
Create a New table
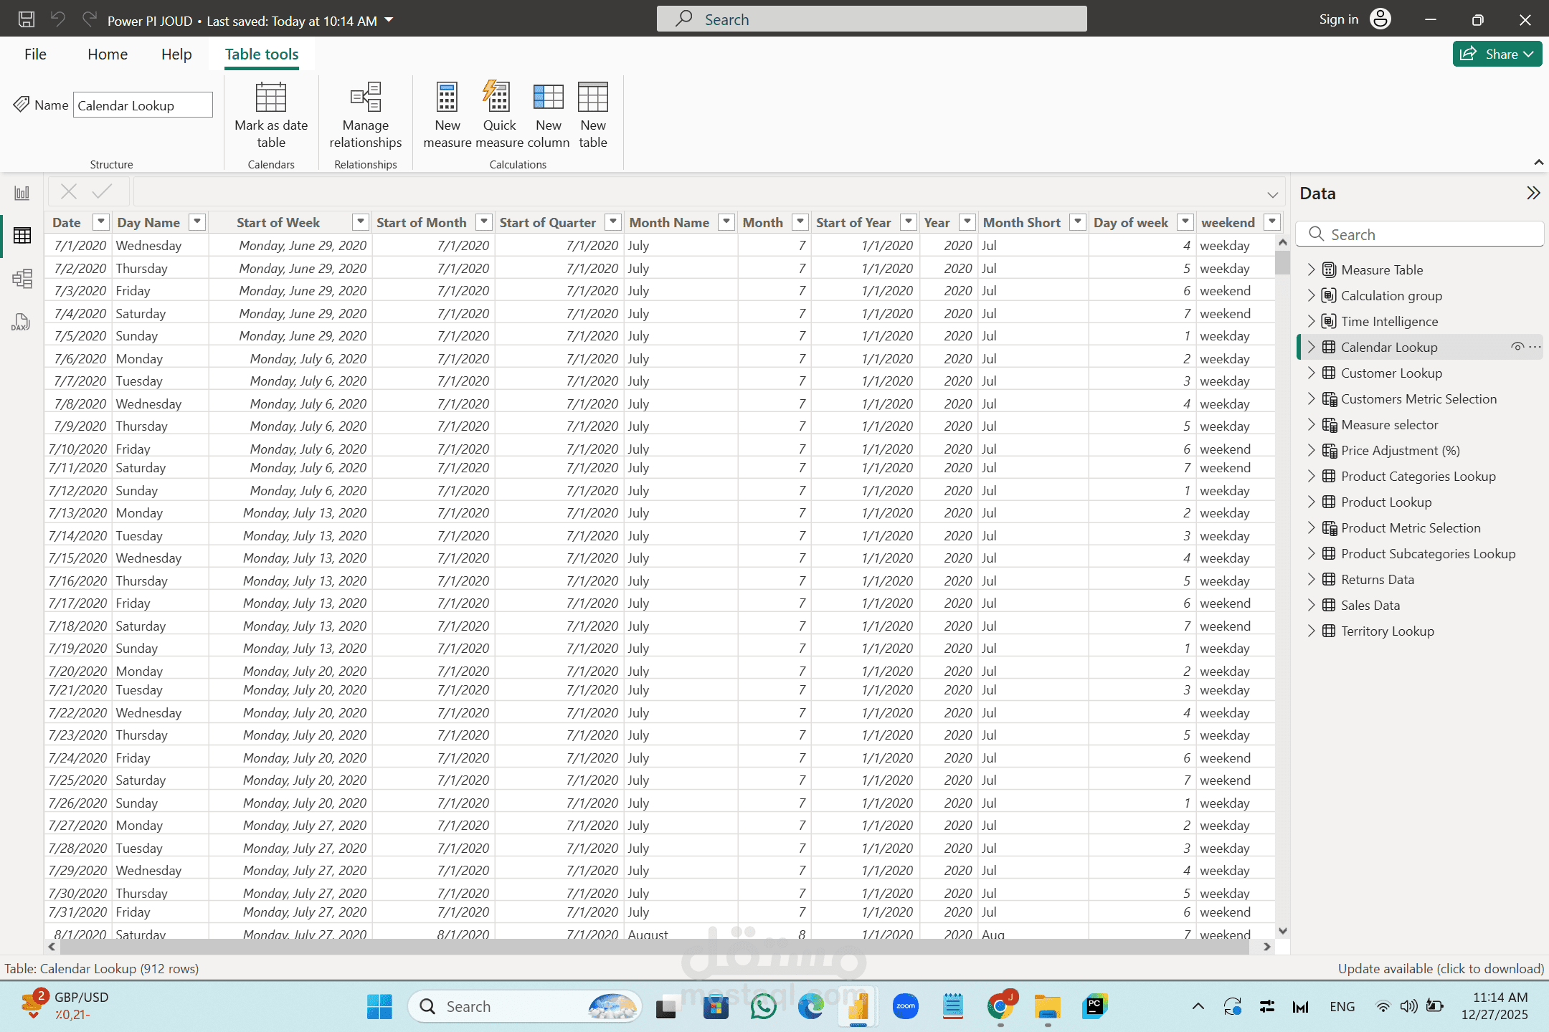pos(593,115)
